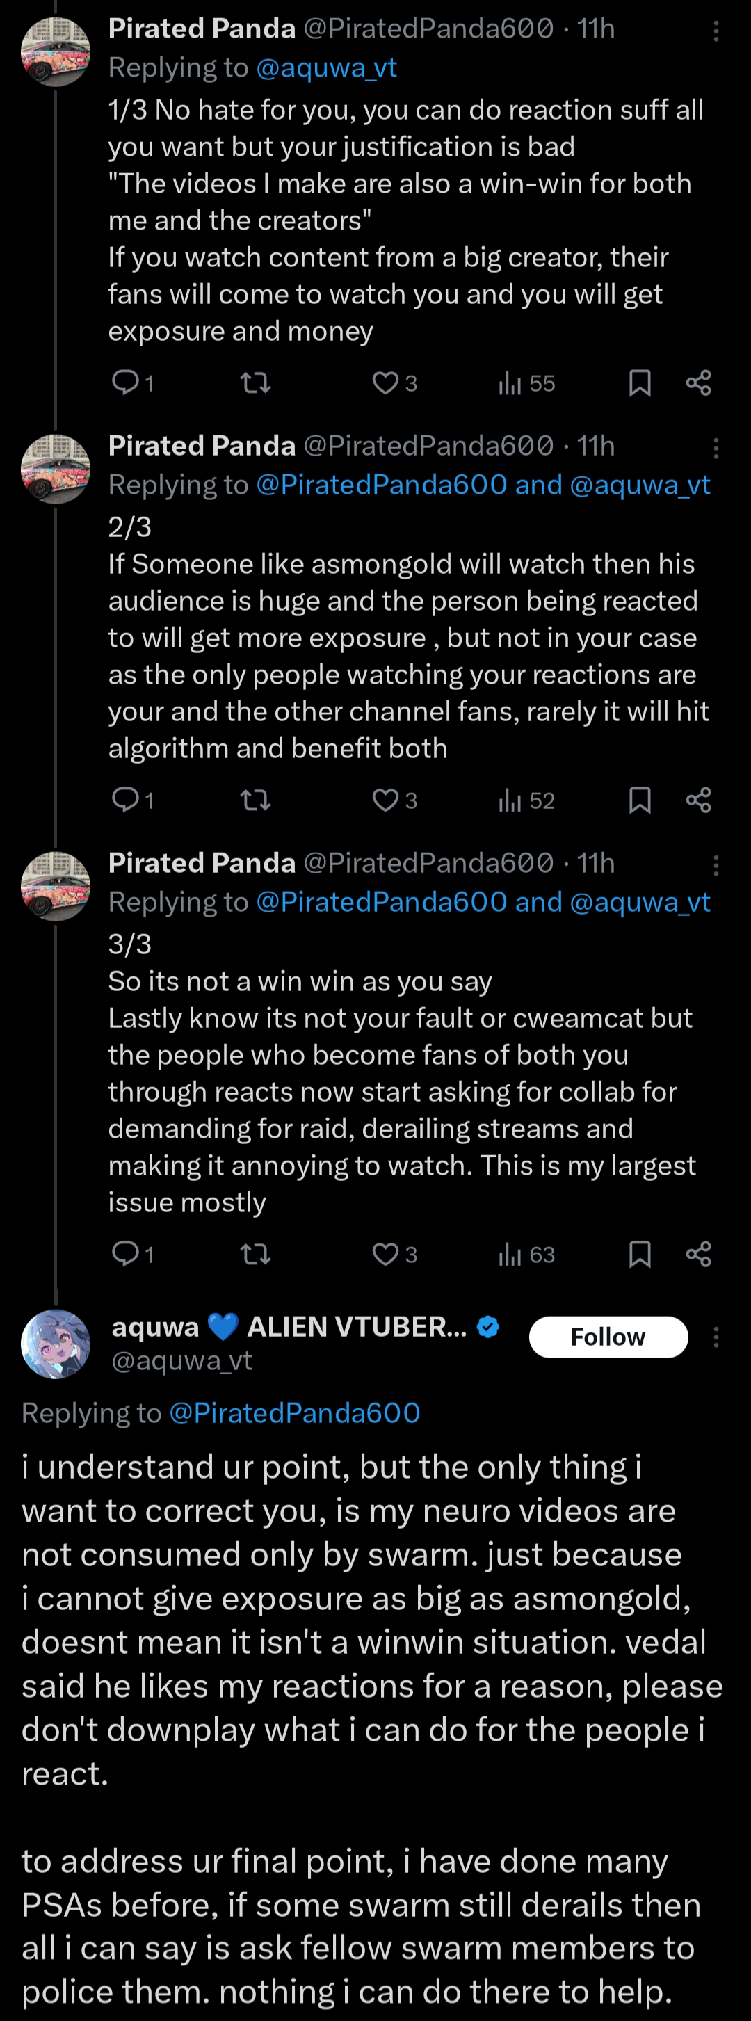Open more options on 1/3 tweet
The image size is (751, 2021).
(716, 31)
